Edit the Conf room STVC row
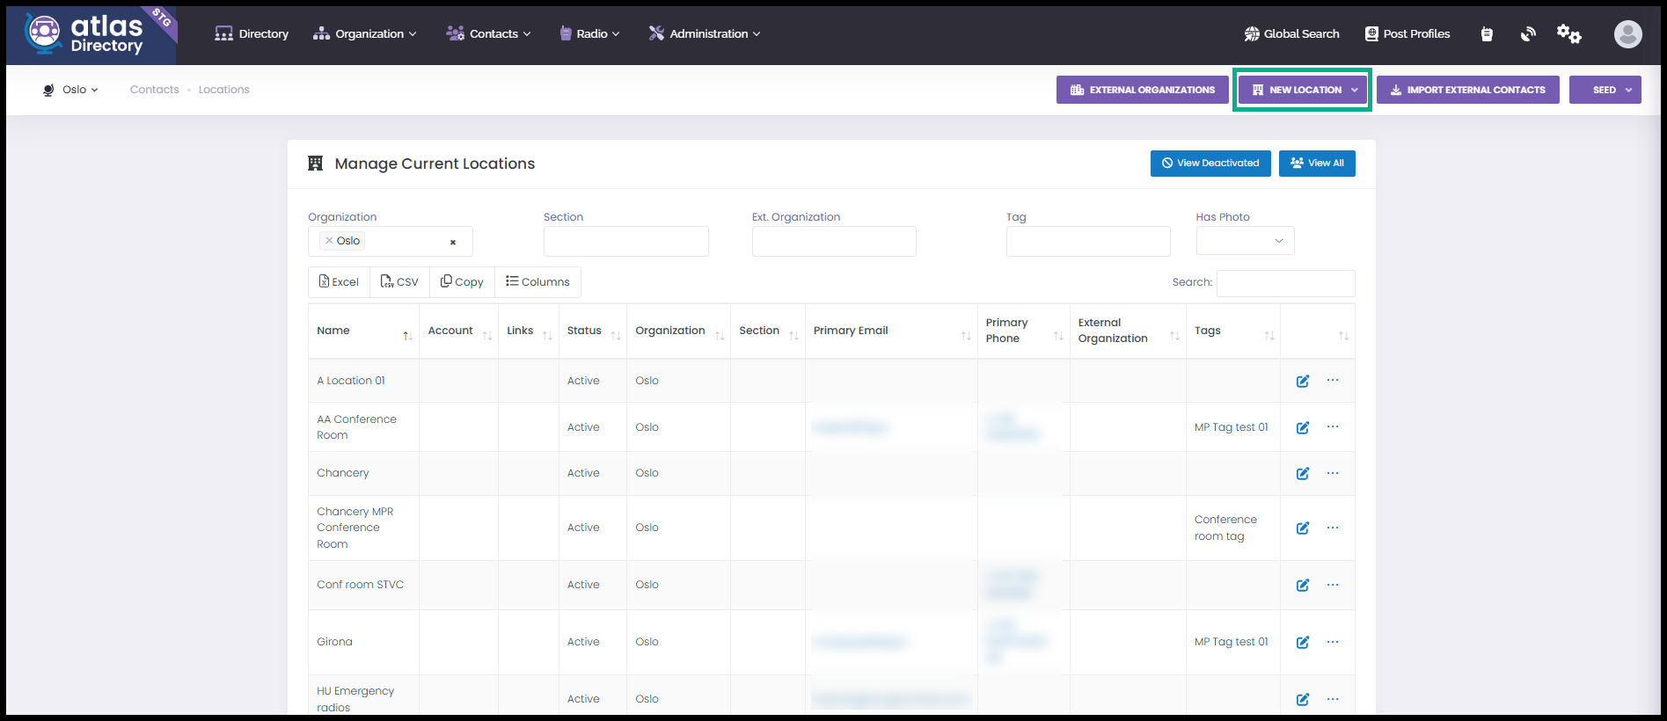This screenshot has width=1667, height=721. (1303, 585)
